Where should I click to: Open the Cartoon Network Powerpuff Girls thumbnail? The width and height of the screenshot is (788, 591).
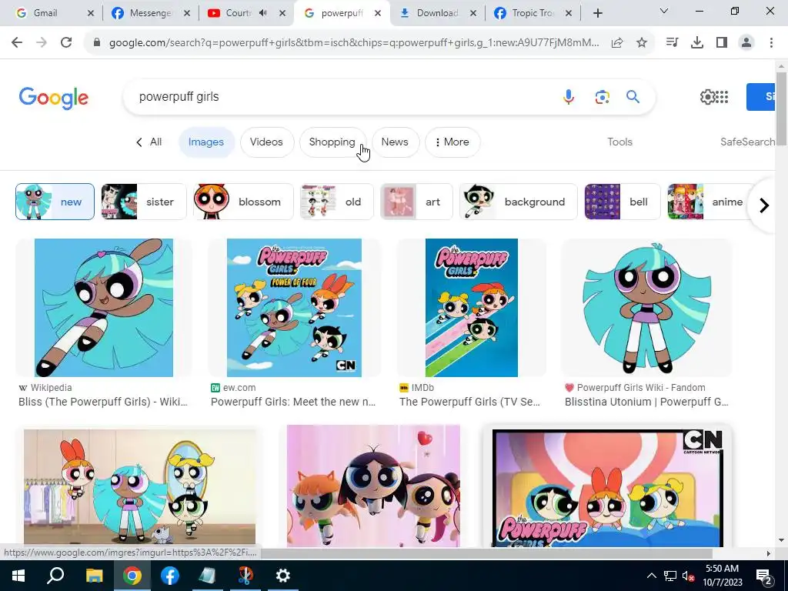[x=607, y=488]
